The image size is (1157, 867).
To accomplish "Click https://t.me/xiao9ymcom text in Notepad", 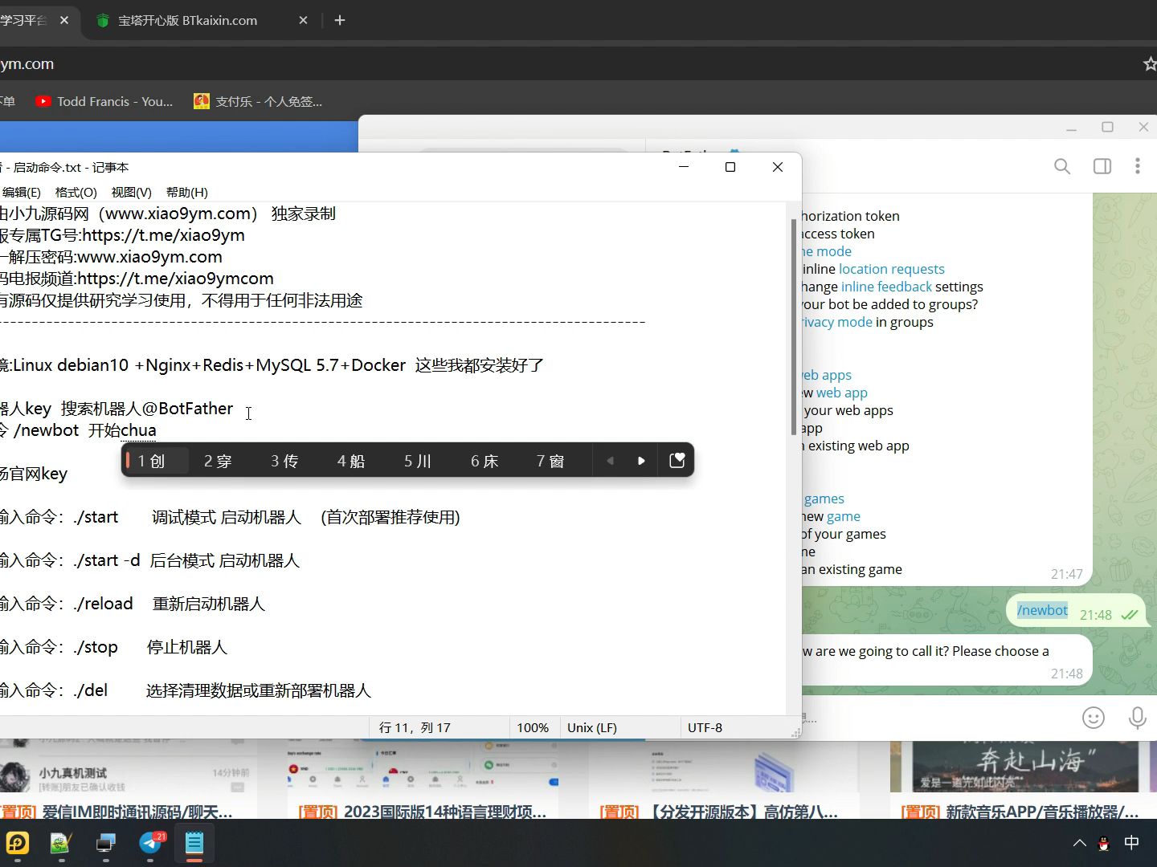I will [x=175, y=279].
